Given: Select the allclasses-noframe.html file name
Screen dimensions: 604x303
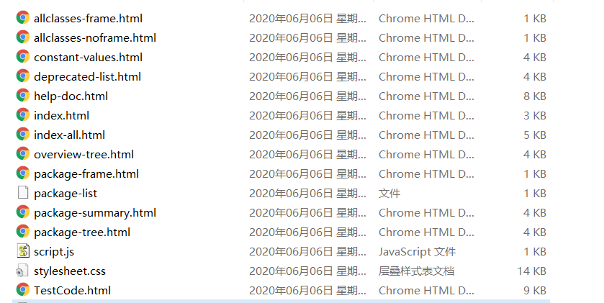Looking at the screenshot, I should (x=95, y=37).
